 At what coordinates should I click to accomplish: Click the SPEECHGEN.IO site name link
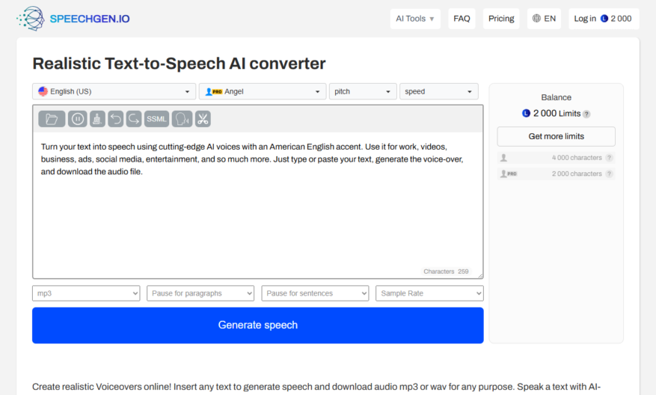(x=90, y=19)
